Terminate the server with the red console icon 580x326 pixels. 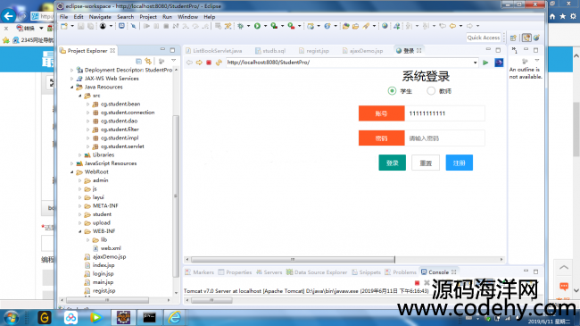tap(417, 282)
